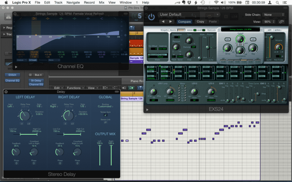Image resolution: width=292 pixels, height=182 pixels.
Task: Click Dropbox icon in menu bar
Action: (189, 3)
